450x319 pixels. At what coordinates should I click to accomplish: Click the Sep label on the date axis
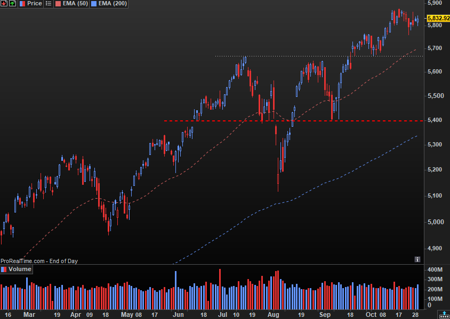tap(325, 315)
